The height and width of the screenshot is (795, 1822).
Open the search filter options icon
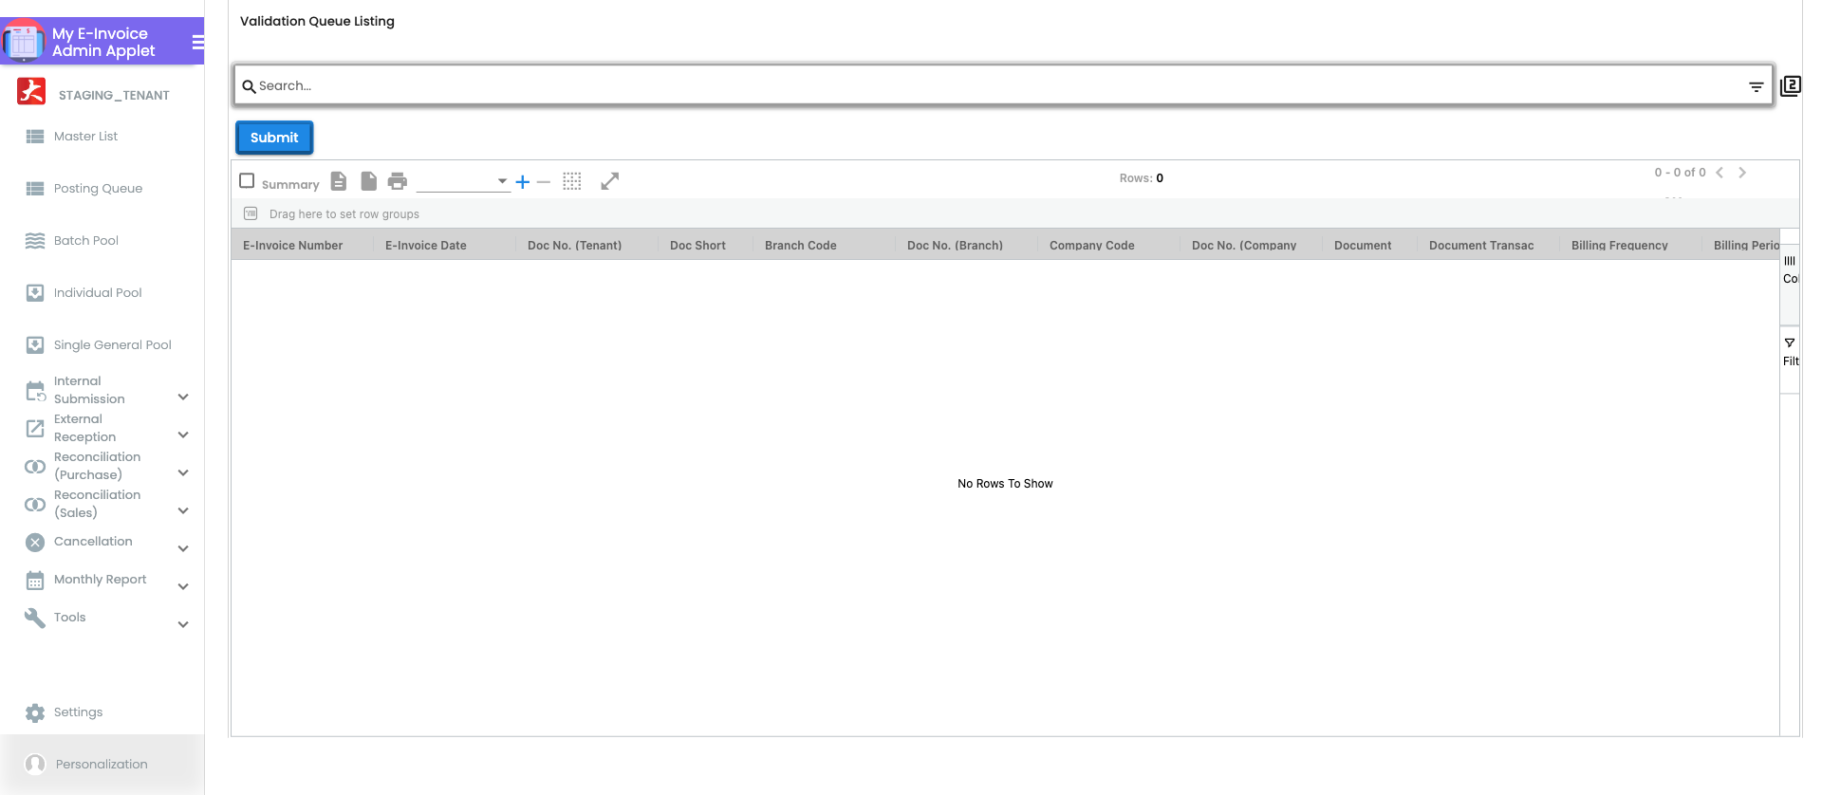click(x=1757, y=86)
